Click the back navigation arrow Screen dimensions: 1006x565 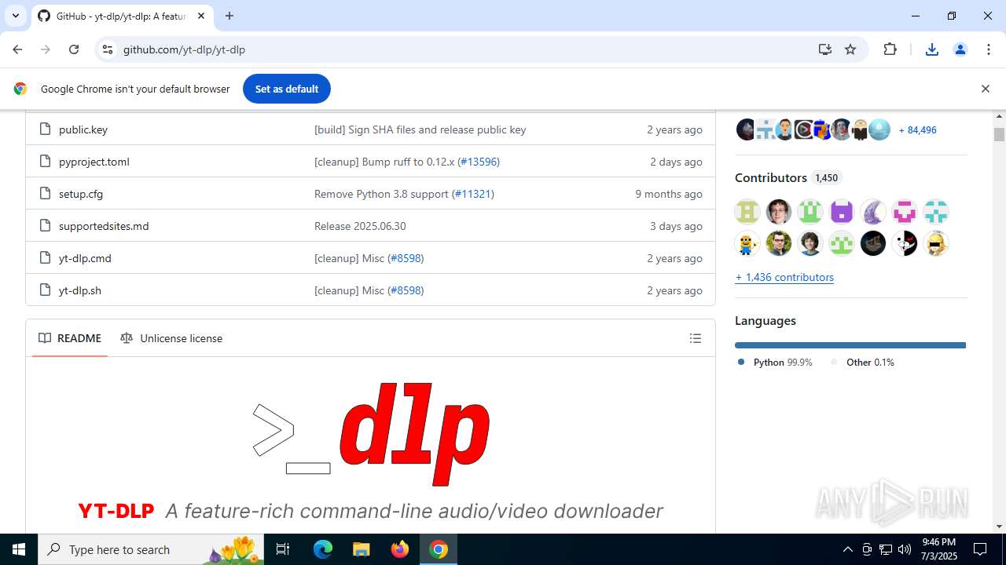(x=17, y=49)
